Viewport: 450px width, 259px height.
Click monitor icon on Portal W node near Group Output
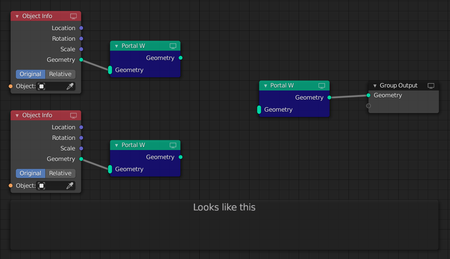pos(322,86)
